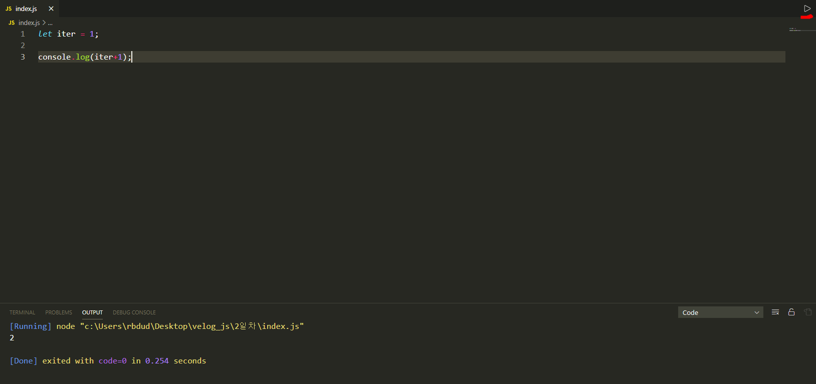
Task: Open the DEBUG CONSOLE panel tab
Action: click(x=134, y=312)
